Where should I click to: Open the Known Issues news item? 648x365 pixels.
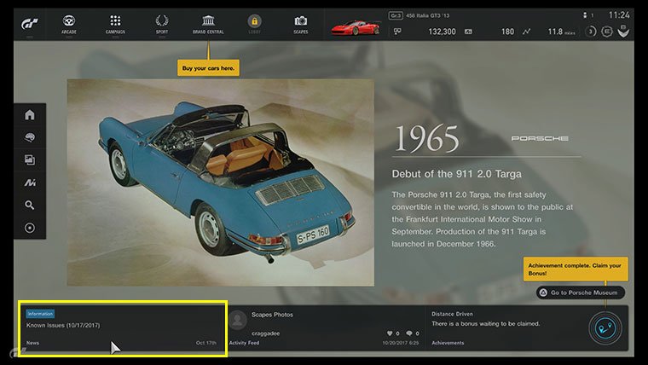coord(122,327)
